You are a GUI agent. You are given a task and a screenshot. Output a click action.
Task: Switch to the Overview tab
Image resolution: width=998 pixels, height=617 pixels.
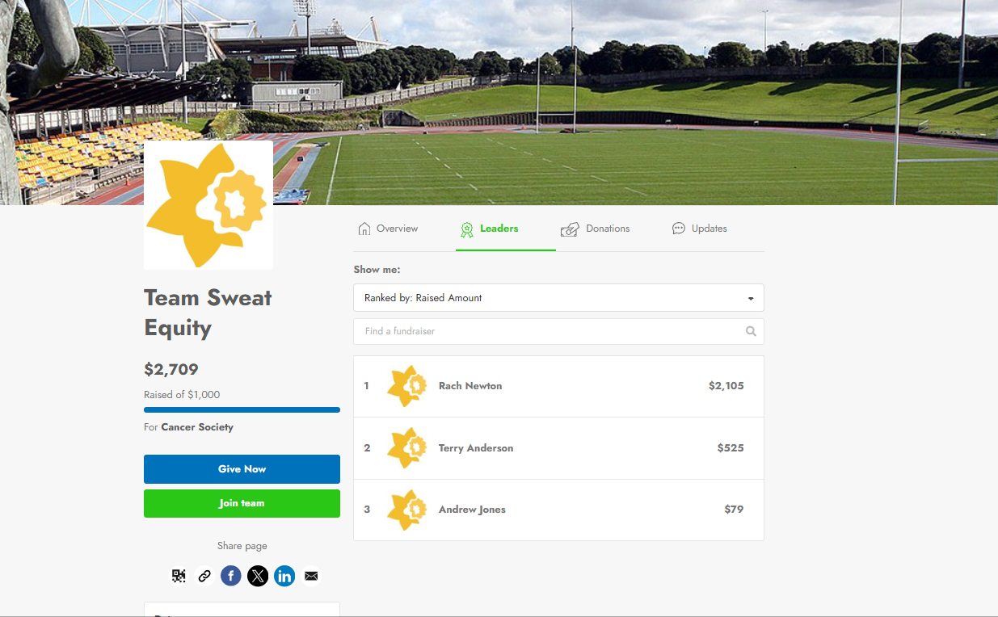388,229
